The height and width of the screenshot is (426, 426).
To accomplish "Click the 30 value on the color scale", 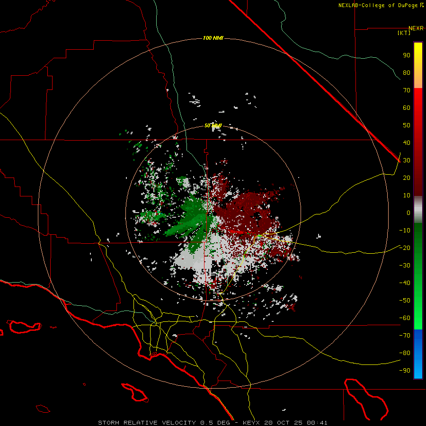I will [407, 160].
